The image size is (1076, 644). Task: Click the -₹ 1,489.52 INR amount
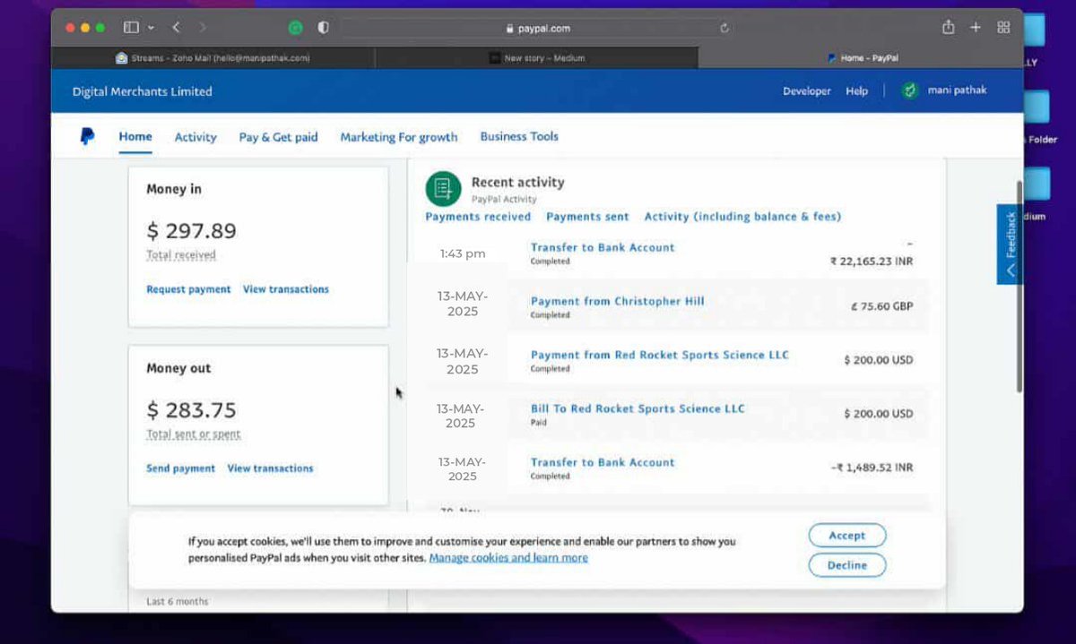click(x=872, y=468)
